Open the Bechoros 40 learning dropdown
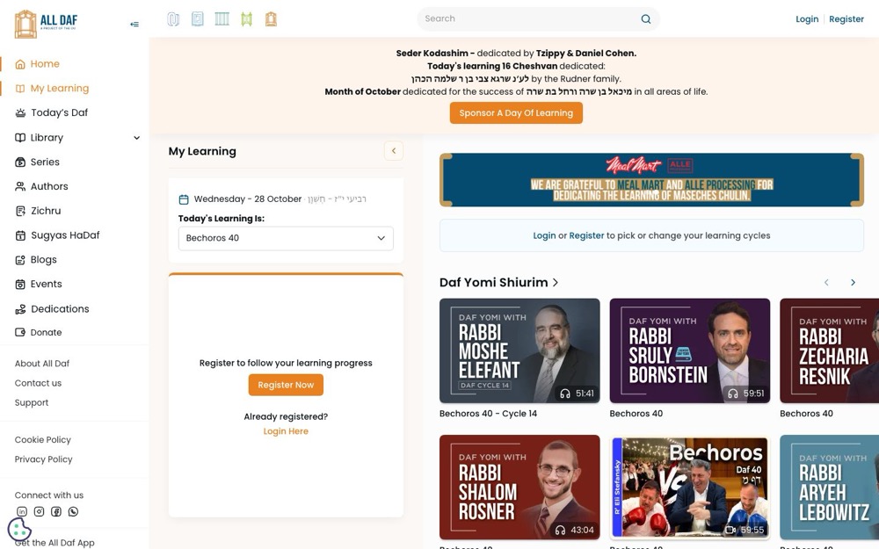The height and width of the screenshot is (549, 879). tap(286, 238)
